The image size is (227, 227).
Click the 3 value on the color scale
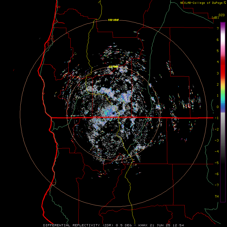coord(218,73)
